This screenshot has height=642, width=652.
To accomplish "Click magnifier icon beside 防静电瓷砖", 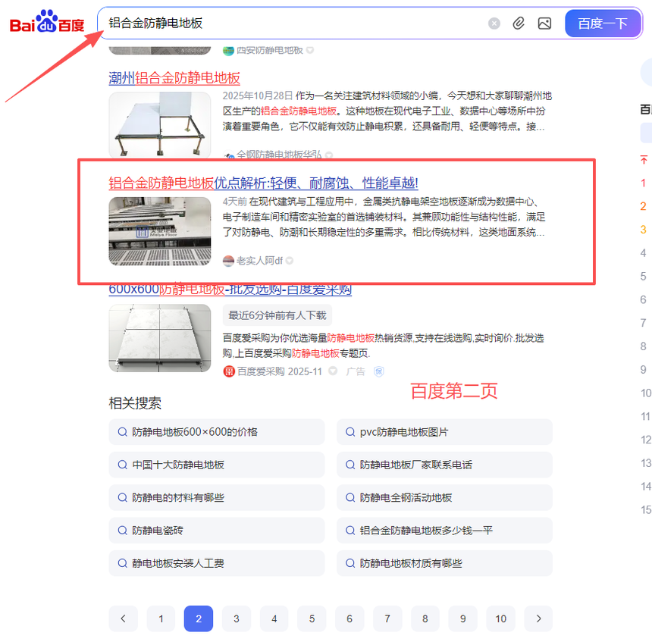I will [x=123, y=530].
